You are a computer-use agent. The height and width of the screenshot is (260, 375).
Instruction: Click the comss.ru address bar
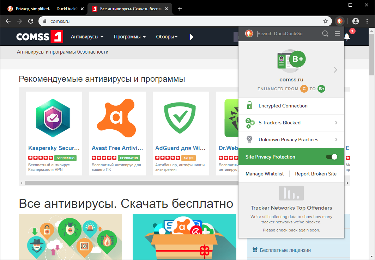coord(185,21)
